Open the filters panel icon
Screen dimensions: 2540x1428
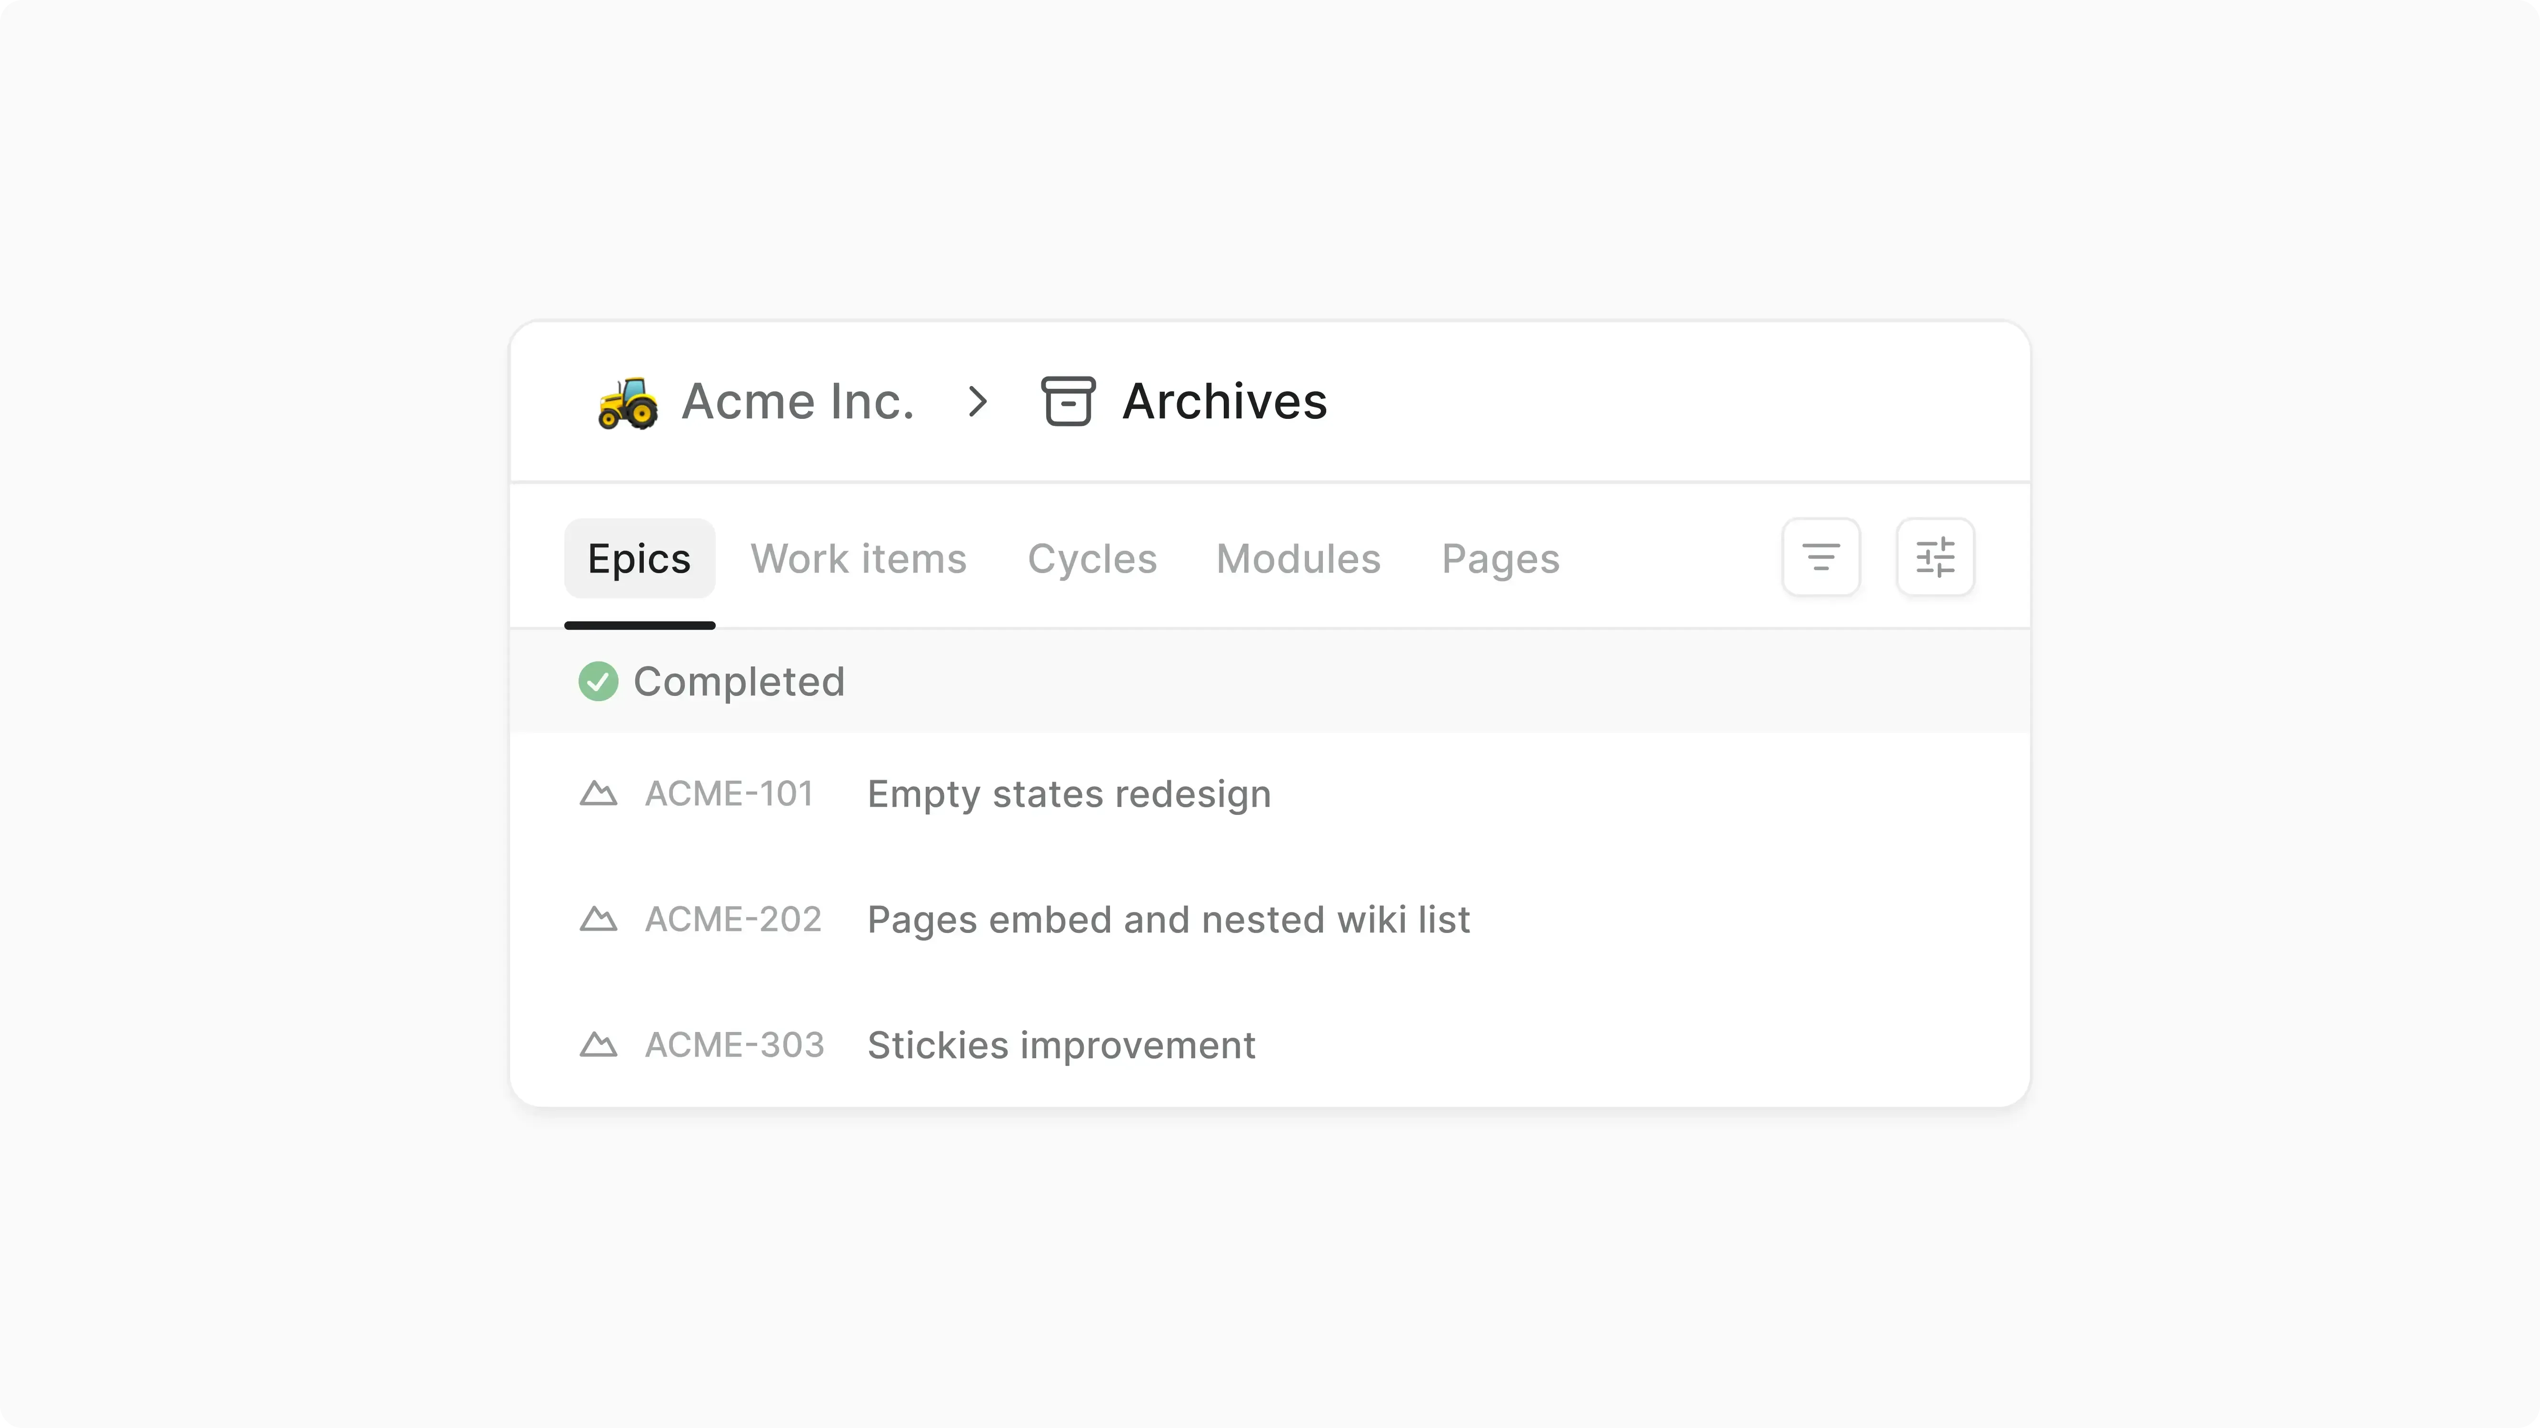click(1820, 557)
